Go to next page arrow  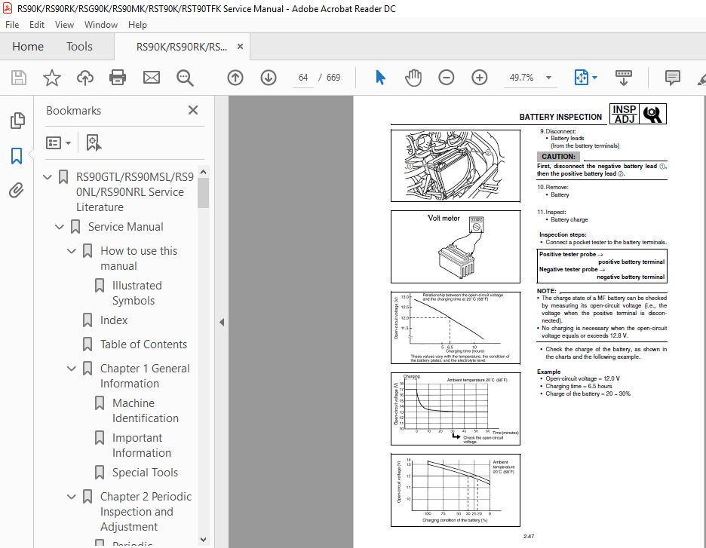click(x=269, y=78)
